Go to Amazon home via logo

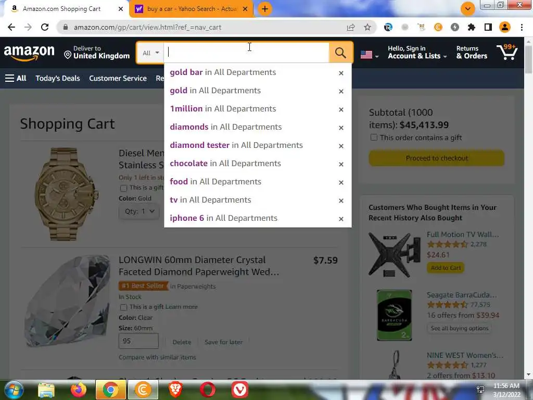point(29,53)
